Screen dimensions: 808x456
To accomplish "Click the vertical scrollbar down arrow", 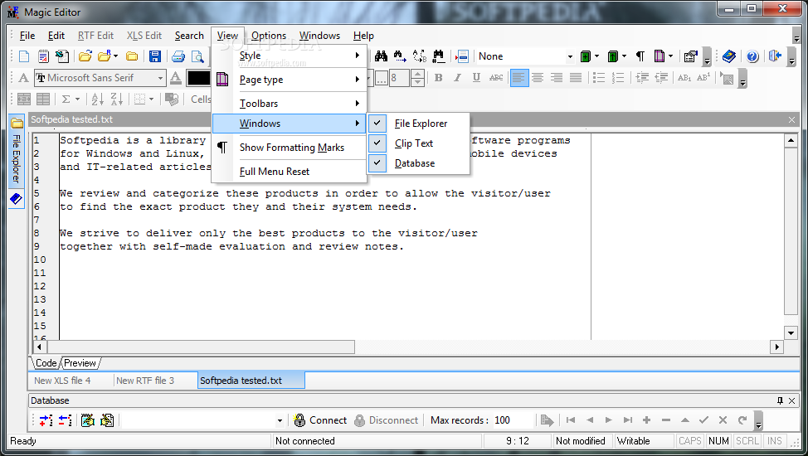I will [791, 332].
